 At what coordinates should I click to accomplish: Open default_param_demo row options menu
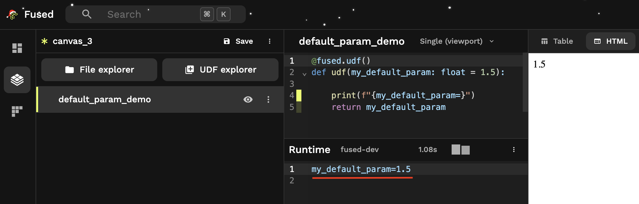(x=268, y=99)
